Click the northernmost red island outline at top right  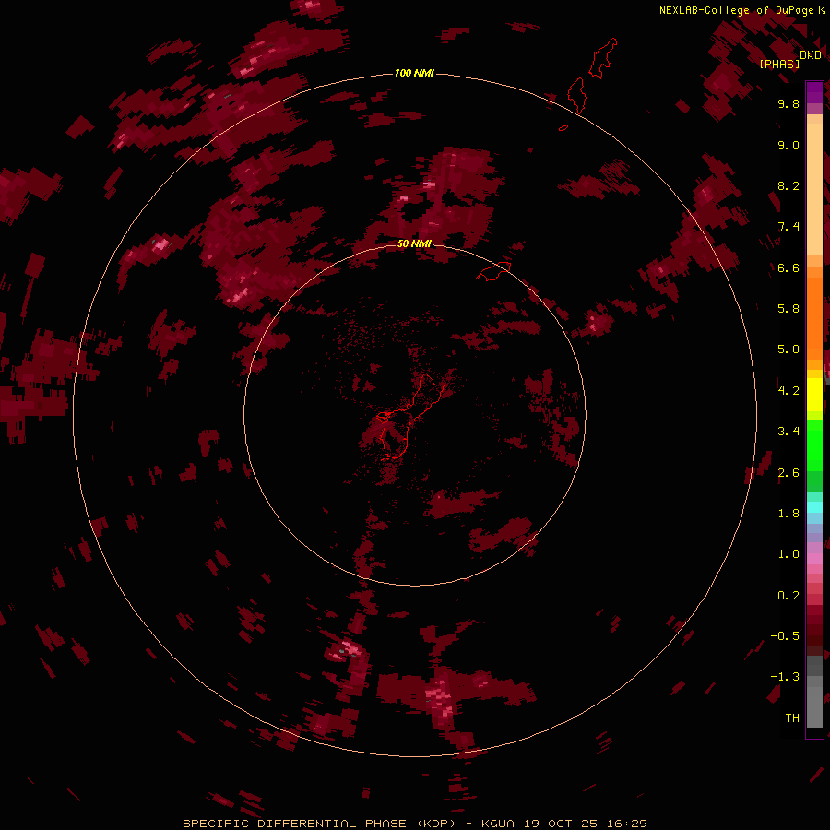point(603,58)
